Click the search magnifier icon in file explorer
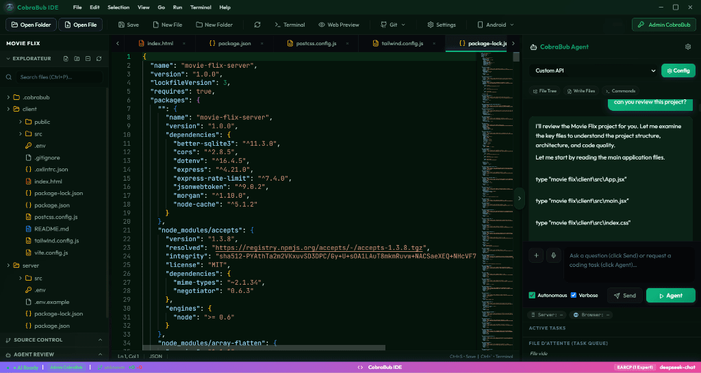Viewport: 701px width, 373px height. coord(8,77)
